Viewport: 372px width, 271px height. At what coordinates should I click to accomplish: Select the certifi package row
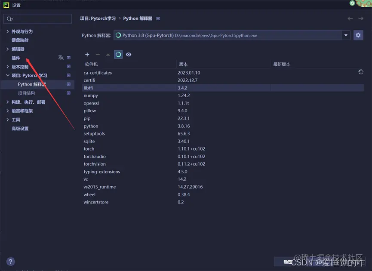click(x=223, y=80)
